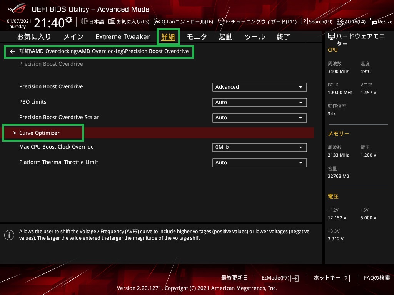The width and height of the screenshot is (394, 295).
Task: Click the memory voltage value 1.200 V
Action: coord(368,155)
